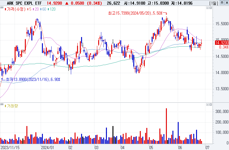The image size is (229, 150).
Task: Click the 03 month label on time axis
Action: [96, 148]
